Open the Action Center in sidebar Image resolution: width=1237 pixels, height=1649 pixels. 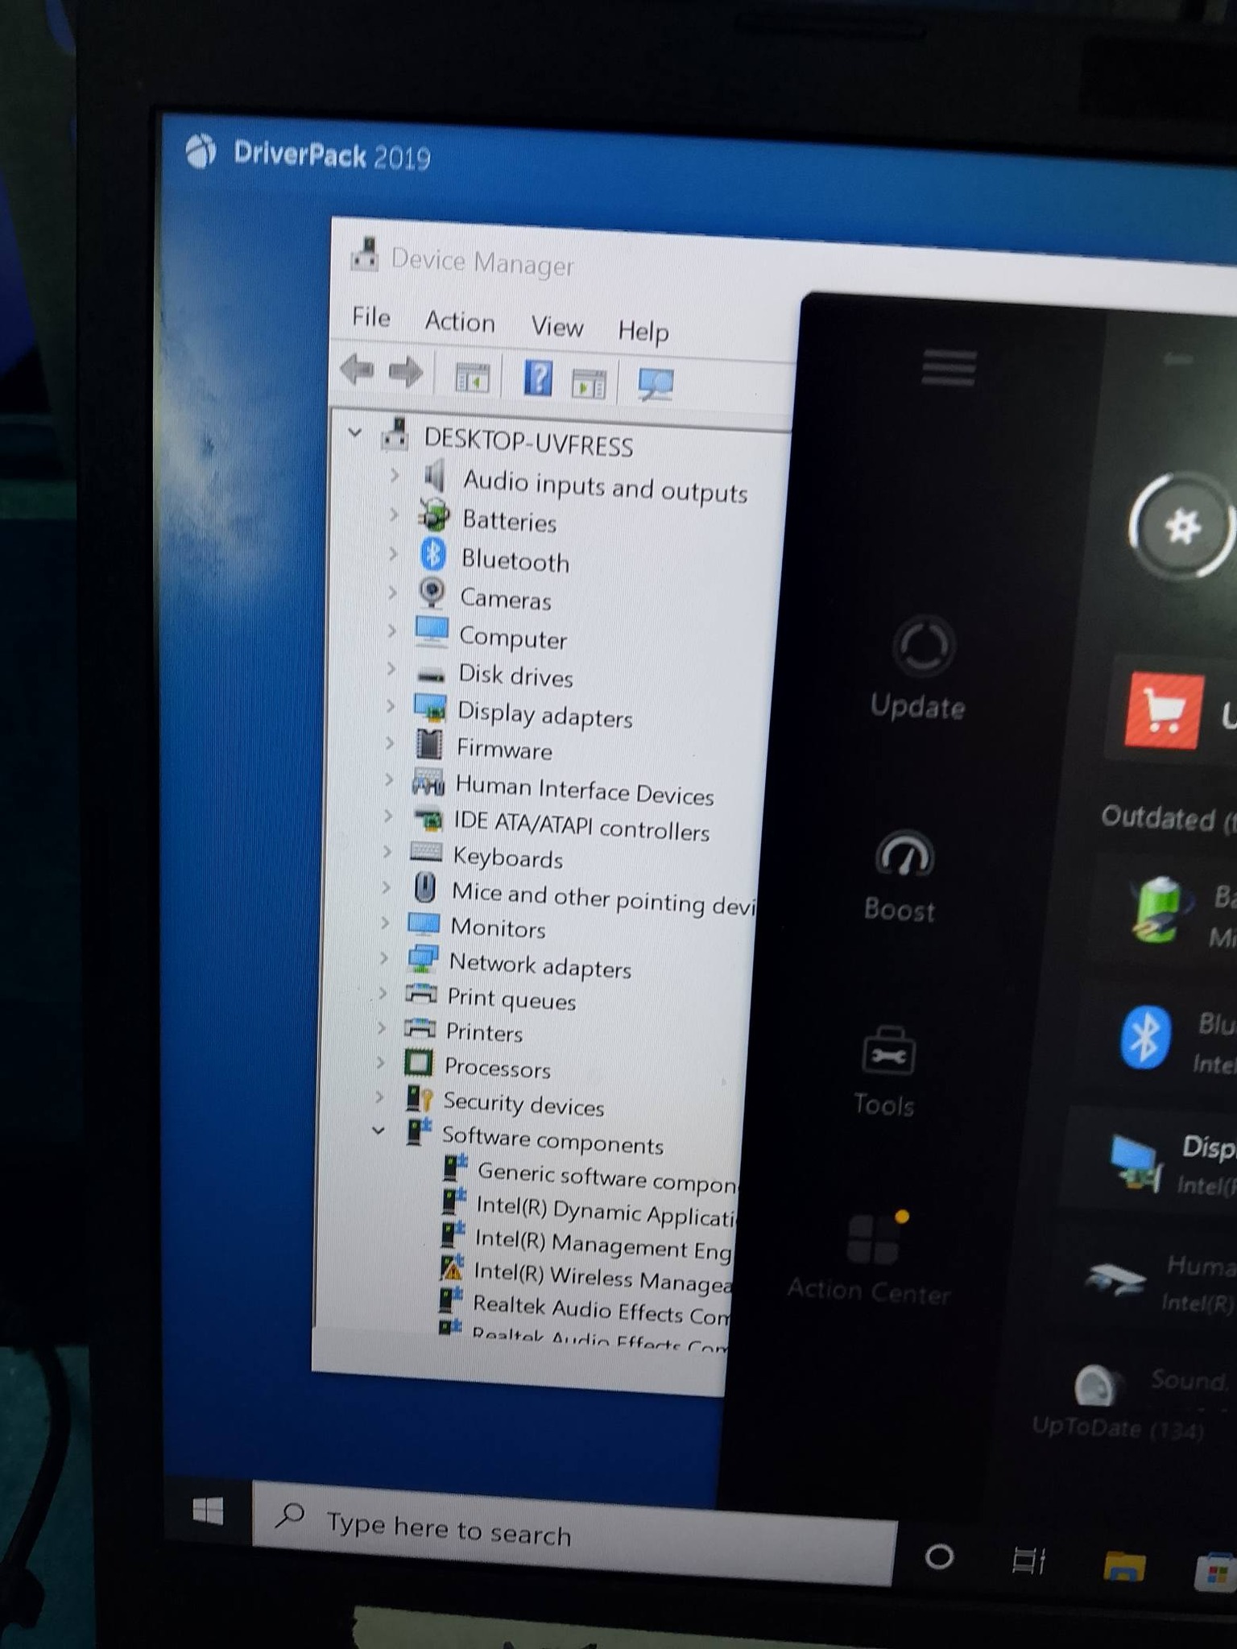[x=871, y=1256]
